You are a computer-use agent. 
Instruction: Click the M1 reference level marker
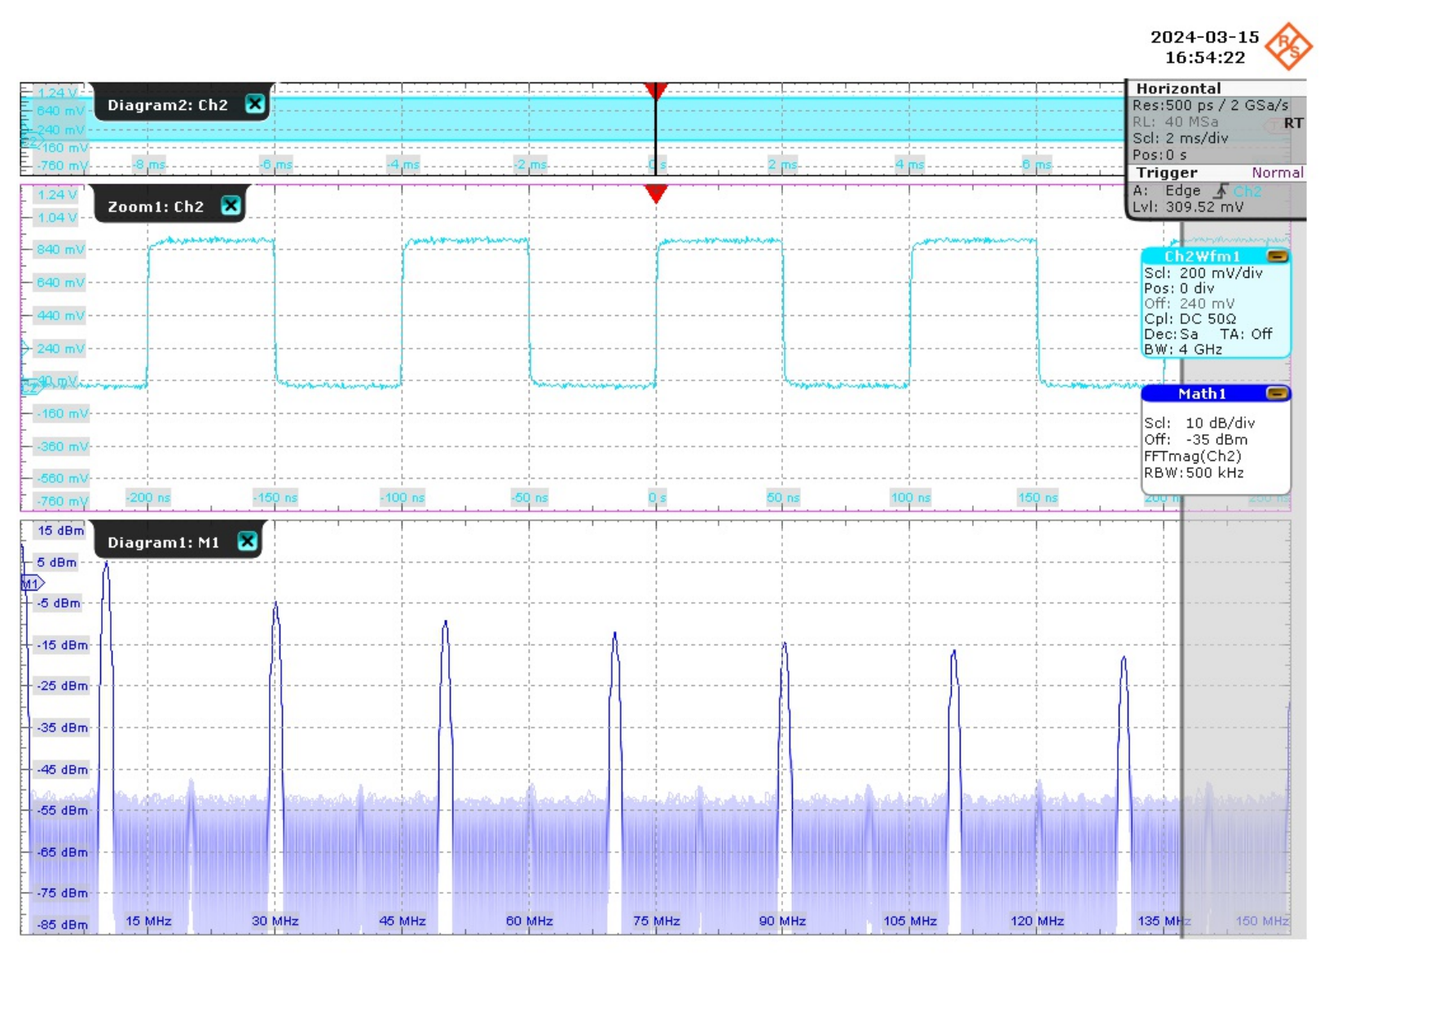tap(32, 583)
